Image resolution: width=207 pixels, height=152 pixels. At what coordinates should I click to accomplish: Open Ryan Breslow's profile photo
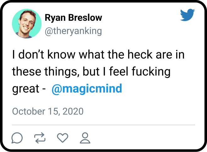coord(26,24)
